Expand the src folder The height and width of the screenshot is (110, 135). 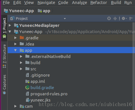click(21, 69)
